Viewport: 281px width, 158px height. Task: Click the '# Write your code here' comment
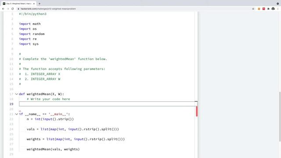click(48, 99)
